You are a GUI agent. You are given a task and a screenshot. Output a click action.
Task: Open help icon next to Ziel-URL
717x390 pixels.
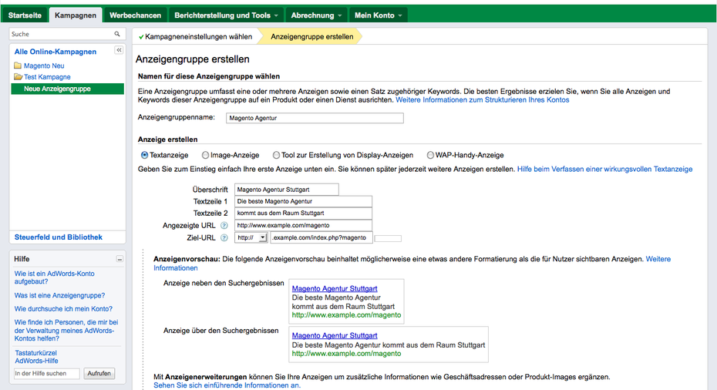click(224, 237)
